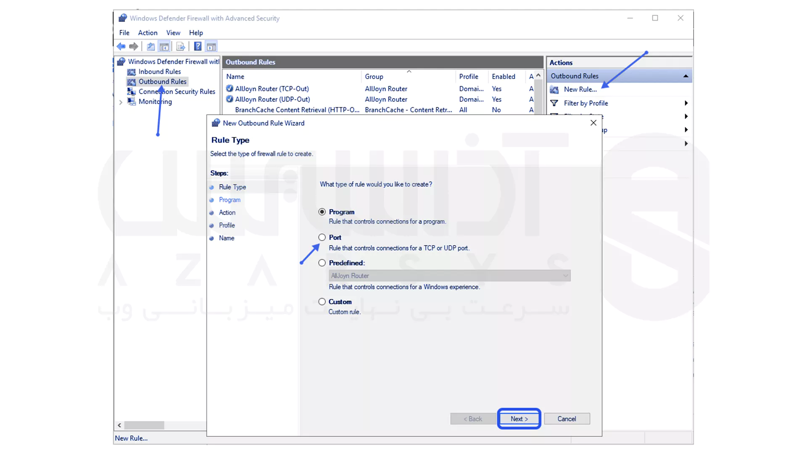
Task: Click the Name step in wizard steps
Action: point(227,238)
